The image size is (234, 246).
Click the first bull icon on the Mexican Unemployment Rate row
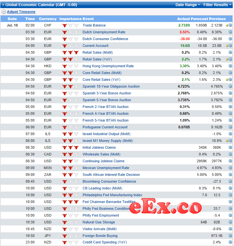point(65,168)
